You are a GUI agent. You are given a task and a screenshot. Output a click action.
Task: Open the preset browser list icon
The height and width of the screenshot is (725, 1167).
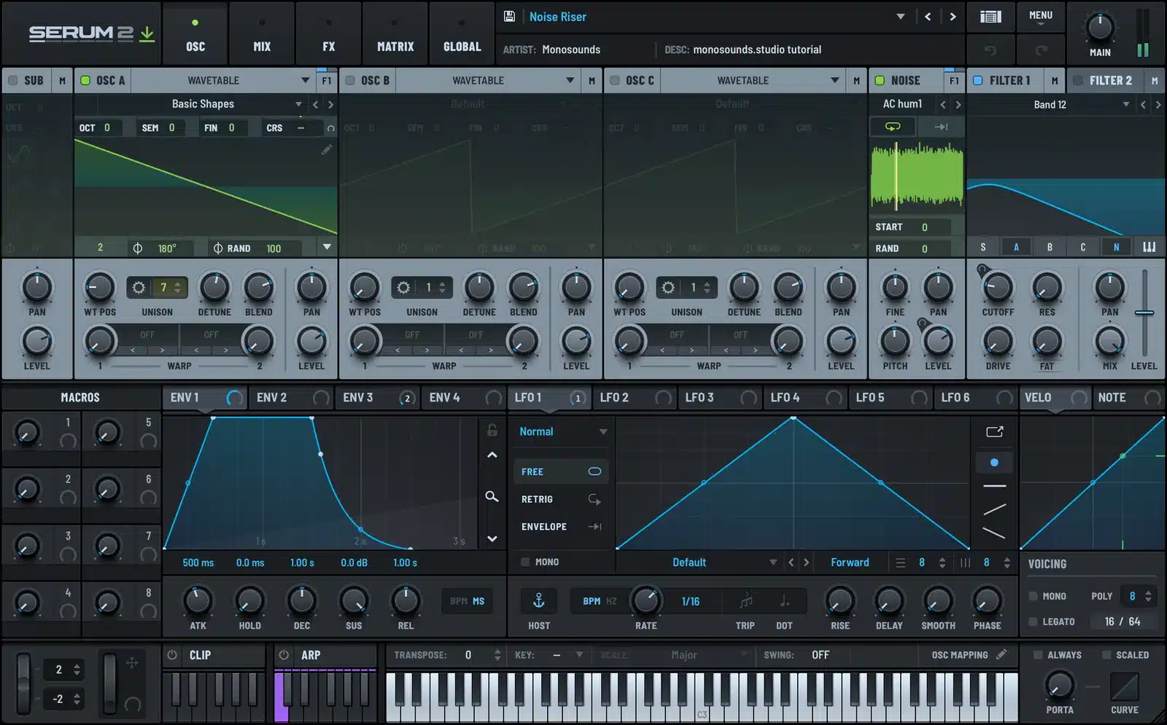(x=990, y=16)
